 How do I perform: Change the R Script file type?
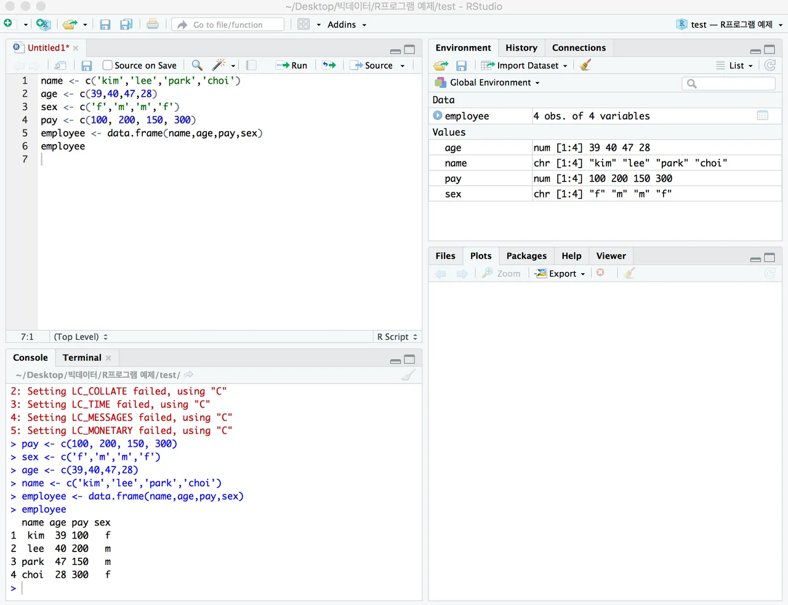point(397,337)
